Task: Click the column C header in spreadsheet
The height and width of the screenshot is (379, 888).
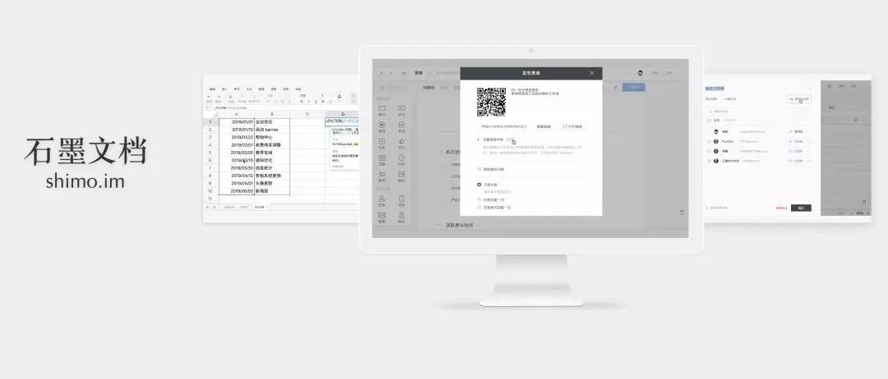Action: point(308,114)
